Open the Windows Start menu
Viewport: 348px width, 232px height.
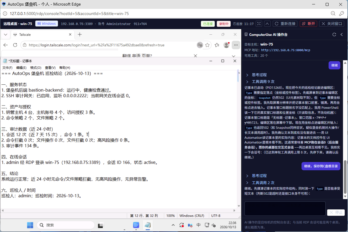tap(30, 225)
